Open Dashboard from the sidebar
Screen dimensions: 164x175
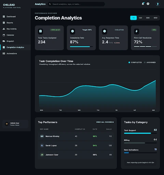(15, 16)
